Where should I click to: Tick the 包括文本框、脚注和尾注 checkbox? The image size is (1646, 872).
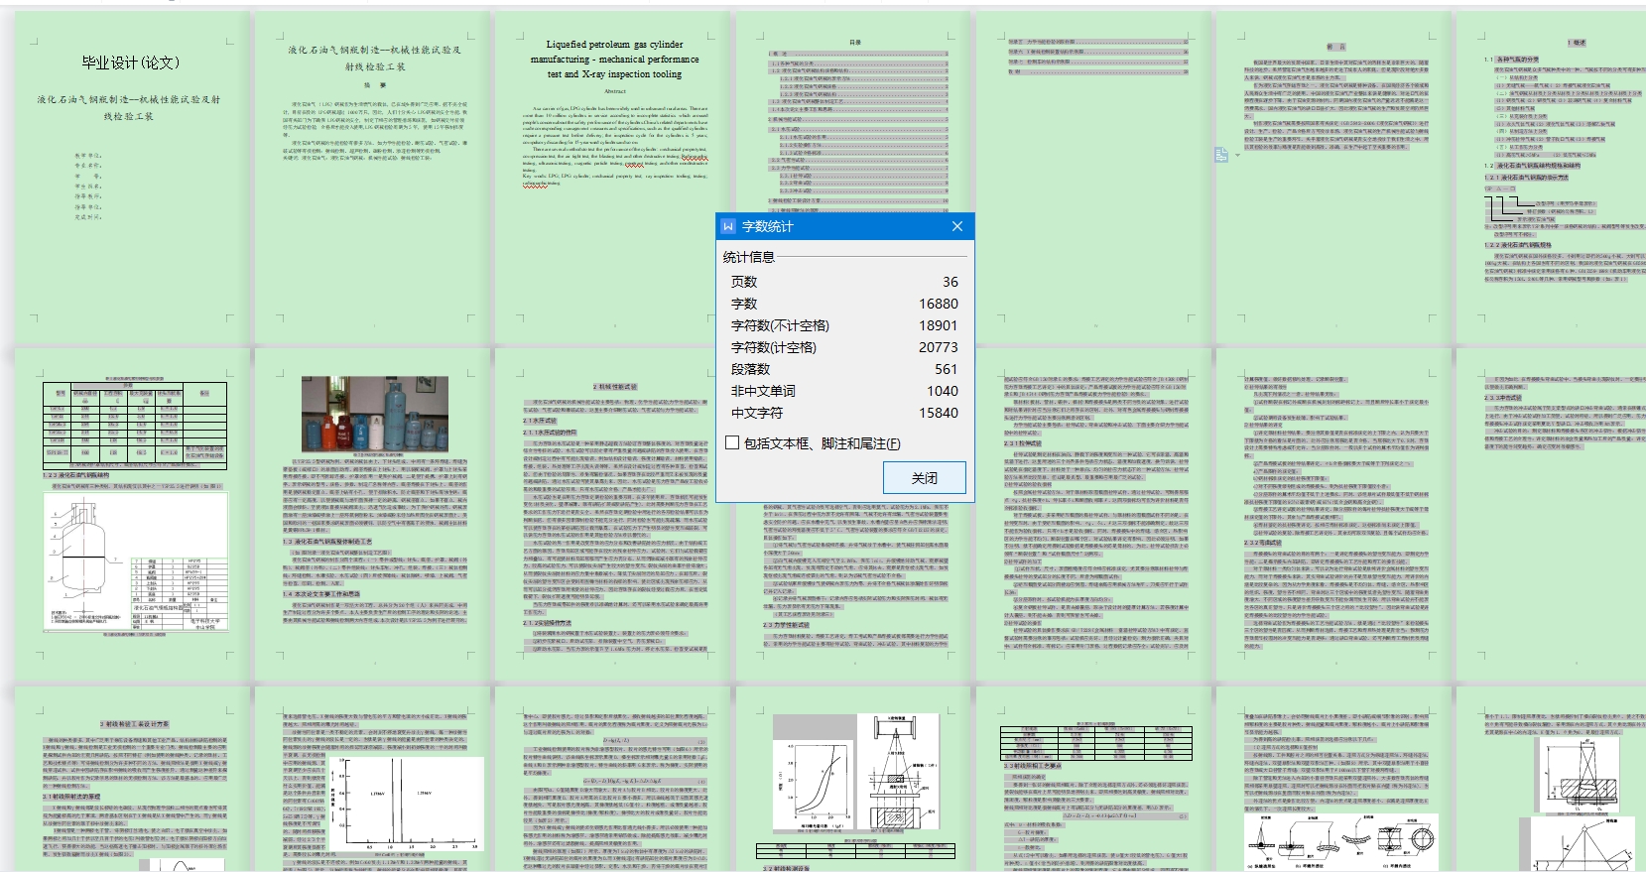point(732,443)
